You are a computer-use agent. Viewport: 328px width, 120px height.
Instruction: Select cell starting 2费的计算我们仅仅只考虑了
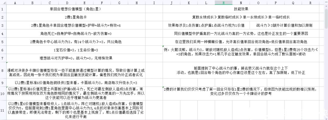[x=241, y=94]
